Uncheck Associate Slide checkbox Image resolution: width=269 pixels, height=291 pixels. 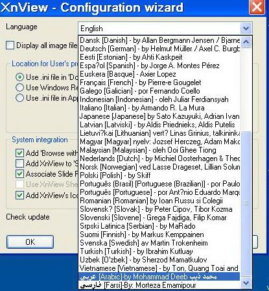19,174
